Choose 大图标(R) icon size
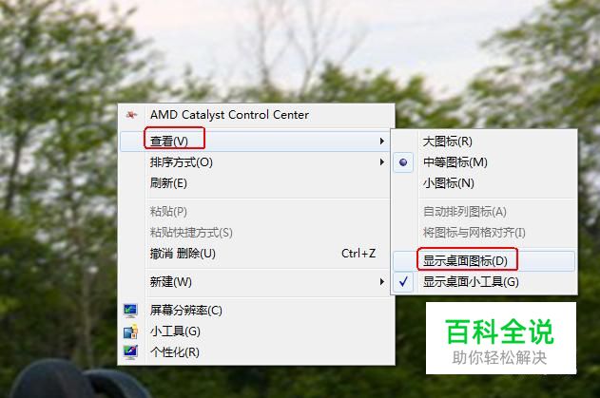 pos(448,142)
